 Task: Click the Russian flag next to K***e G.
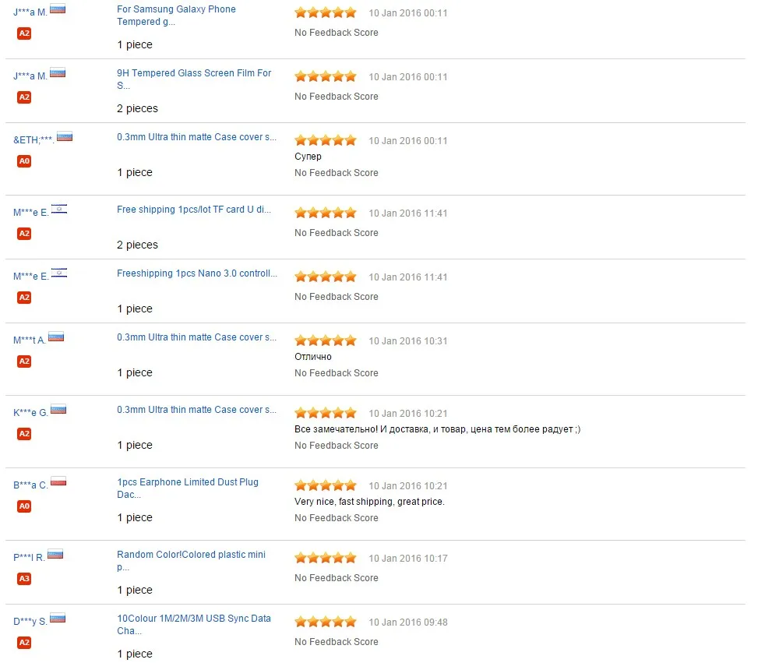[58, 409]
